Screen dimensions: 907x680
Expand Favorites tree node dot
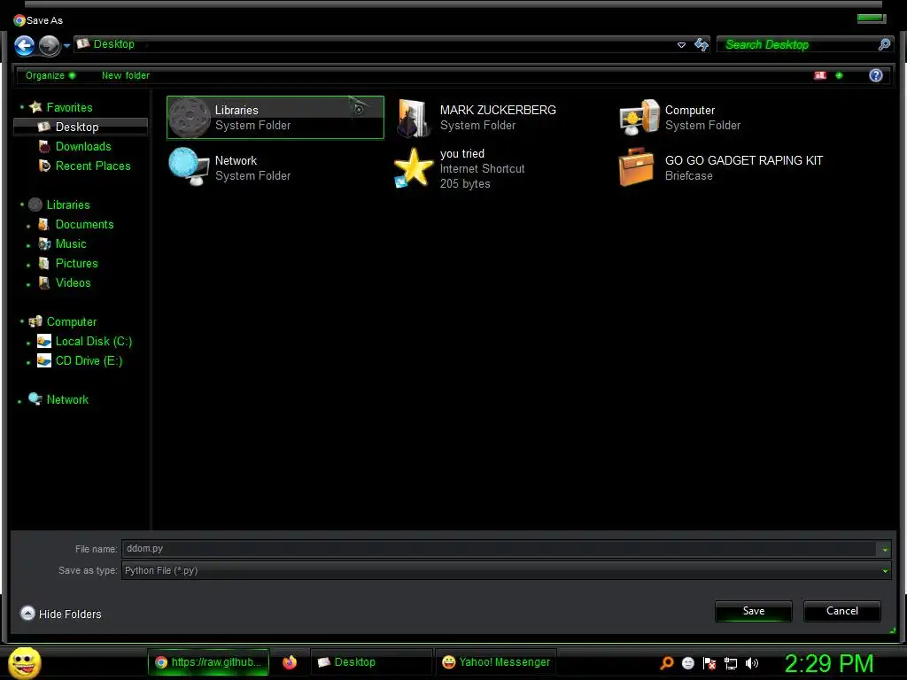(x=22, y=107)
